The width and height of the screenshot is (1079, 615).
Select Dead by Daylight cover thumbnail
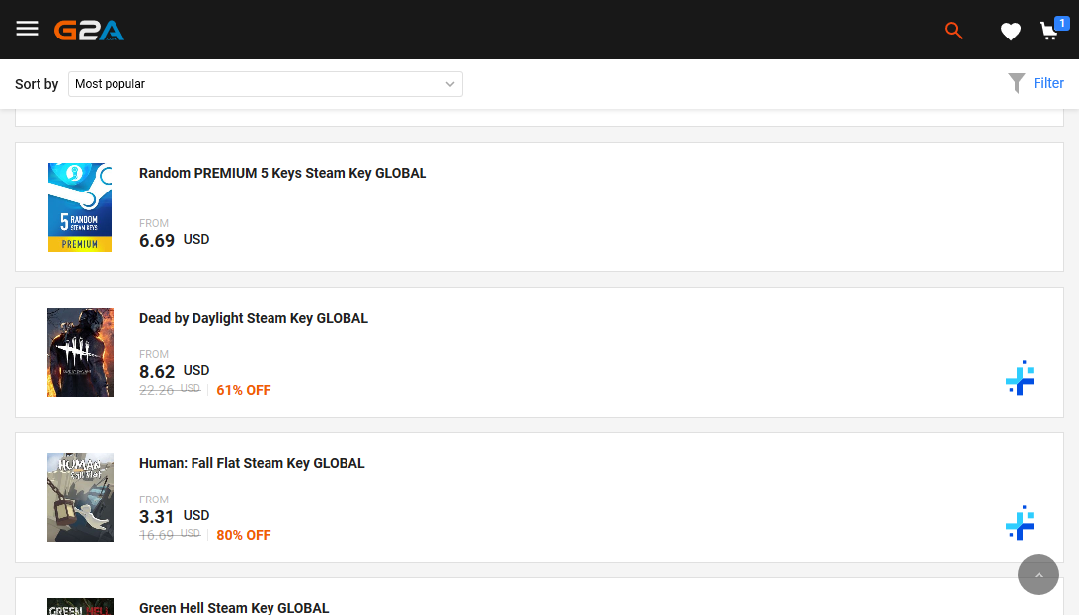(x=80, y=352)
